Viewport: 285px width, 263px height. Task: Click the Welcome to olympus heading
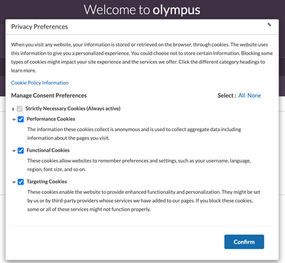(x=142, y=10)
